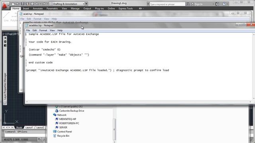Click the keyword search input field
255x143 pixels.
[167, 4]
